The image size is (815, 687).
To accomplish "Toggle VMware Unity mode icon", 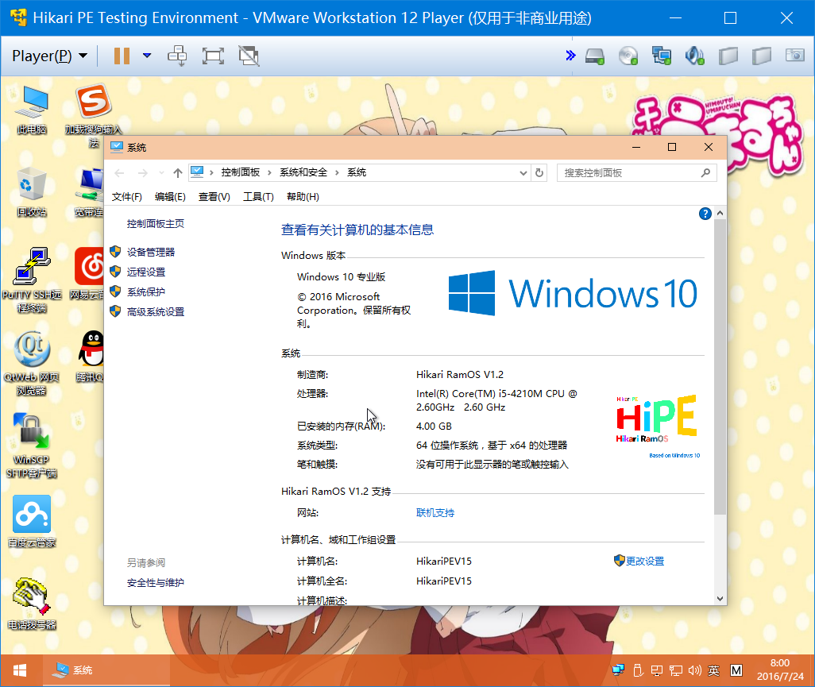I will click(x=249, y=56).
